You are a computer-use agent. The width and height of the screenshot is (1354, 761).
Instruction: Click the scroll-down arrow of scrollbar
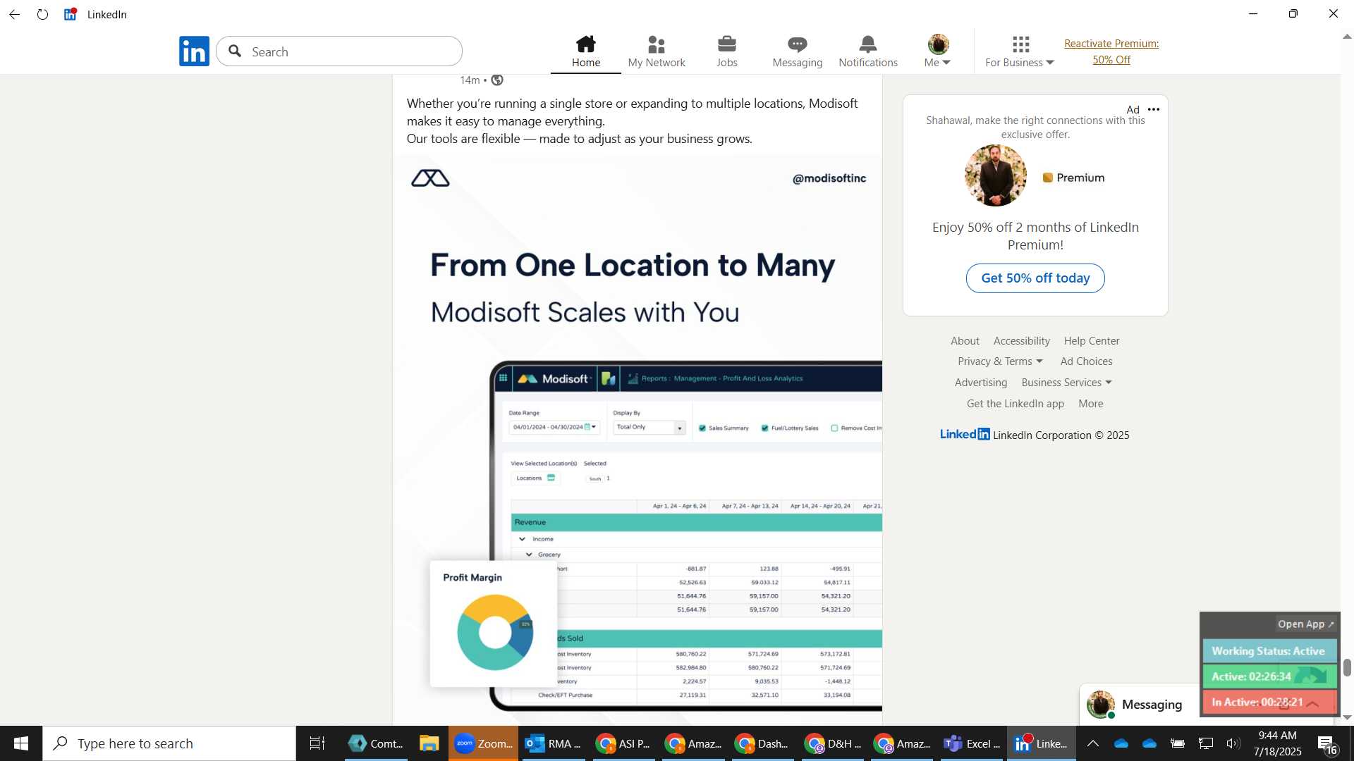click(1347, 718)
